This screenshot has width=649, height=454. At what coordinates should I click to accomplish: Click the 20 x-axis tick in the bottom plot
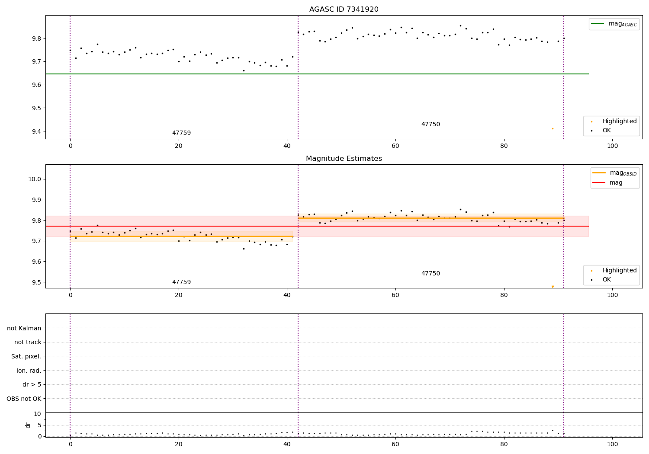point(179,444)
